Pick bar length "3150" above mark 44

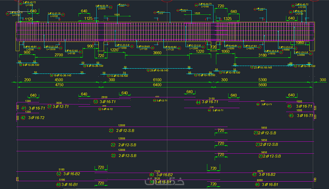211,99
